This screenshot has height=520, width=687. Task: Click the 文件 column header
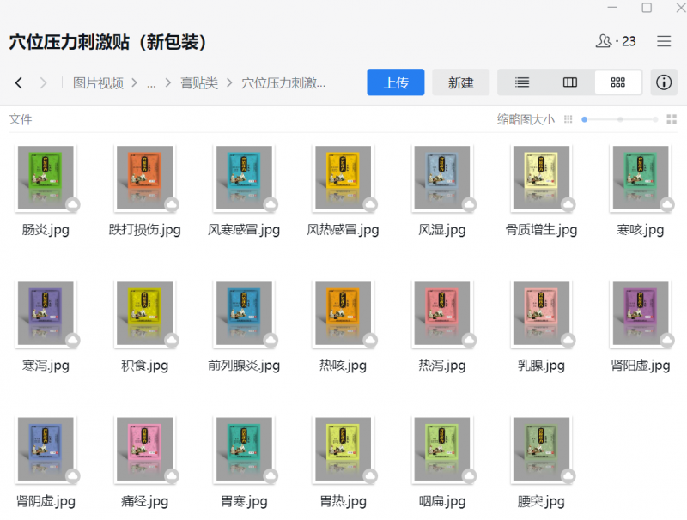coord(21,119)
